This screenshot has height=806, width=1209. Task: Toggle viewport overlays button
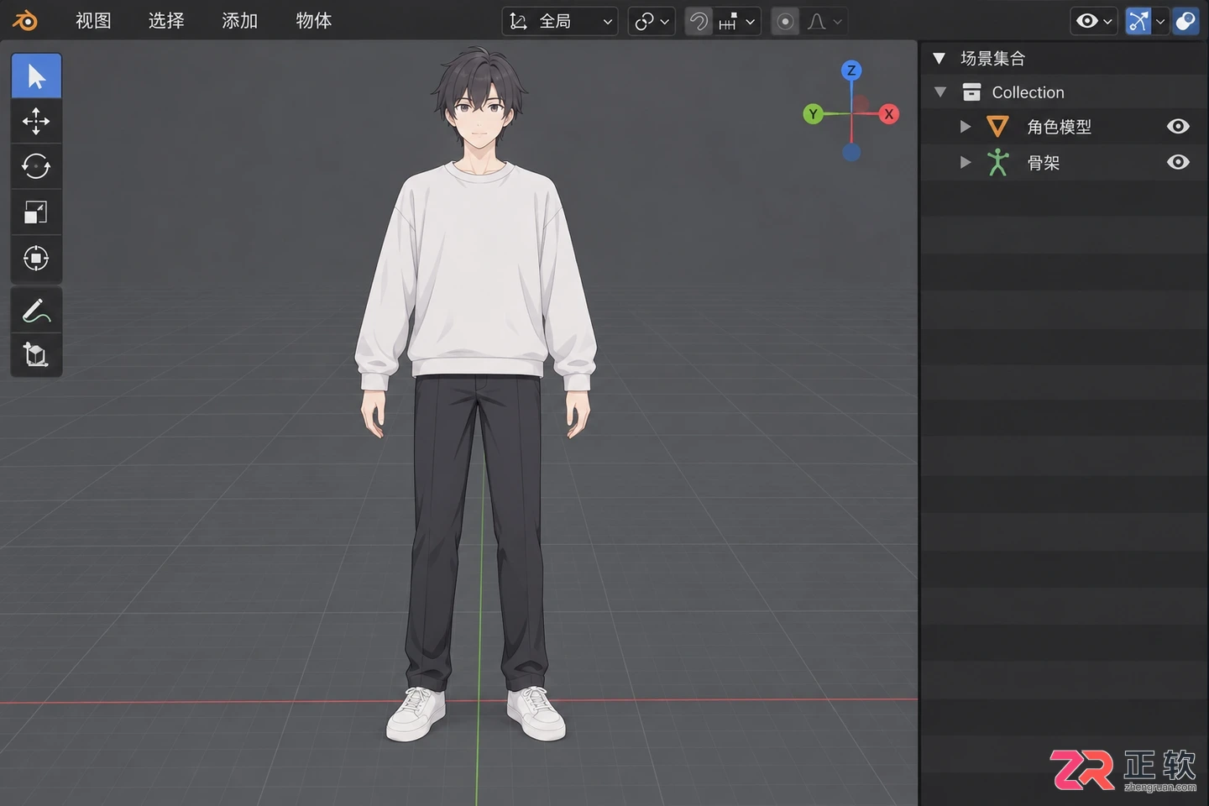1185,21
